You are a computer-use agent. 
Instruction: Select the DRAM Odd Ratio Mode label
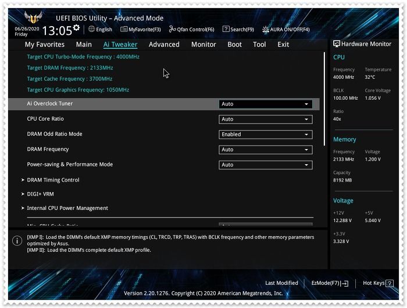tap(55, 134)
